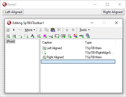This screenshot has width=126, height=97.
Task: Open the Tools dropdown menu
Action: (x=85, y=30)
